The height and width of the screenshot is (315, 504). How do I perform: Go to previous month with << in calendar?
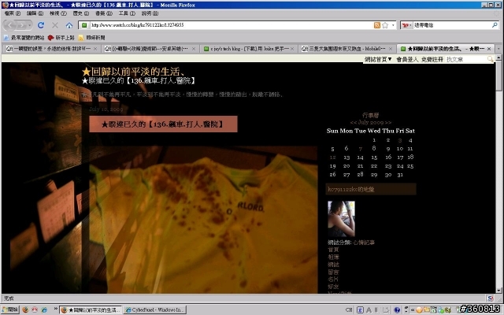354,123
